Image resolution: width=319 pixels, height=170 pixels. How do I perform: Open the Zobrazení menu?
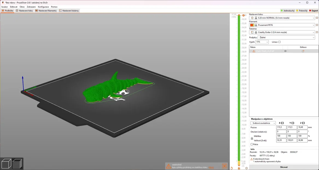point(31,7)
